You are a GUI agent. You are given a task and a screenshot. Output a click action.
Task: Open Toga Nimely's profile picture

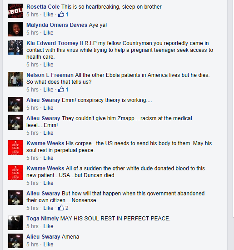click(15, 223)
